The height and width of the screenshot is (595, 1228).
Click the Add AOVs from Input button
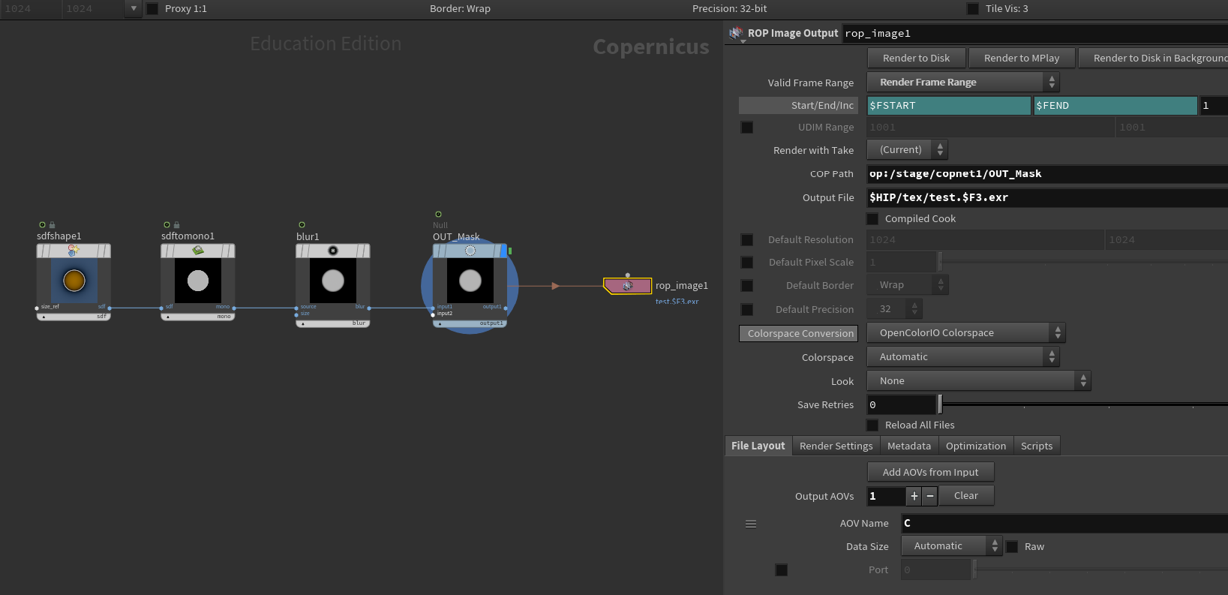coord(930,472)
